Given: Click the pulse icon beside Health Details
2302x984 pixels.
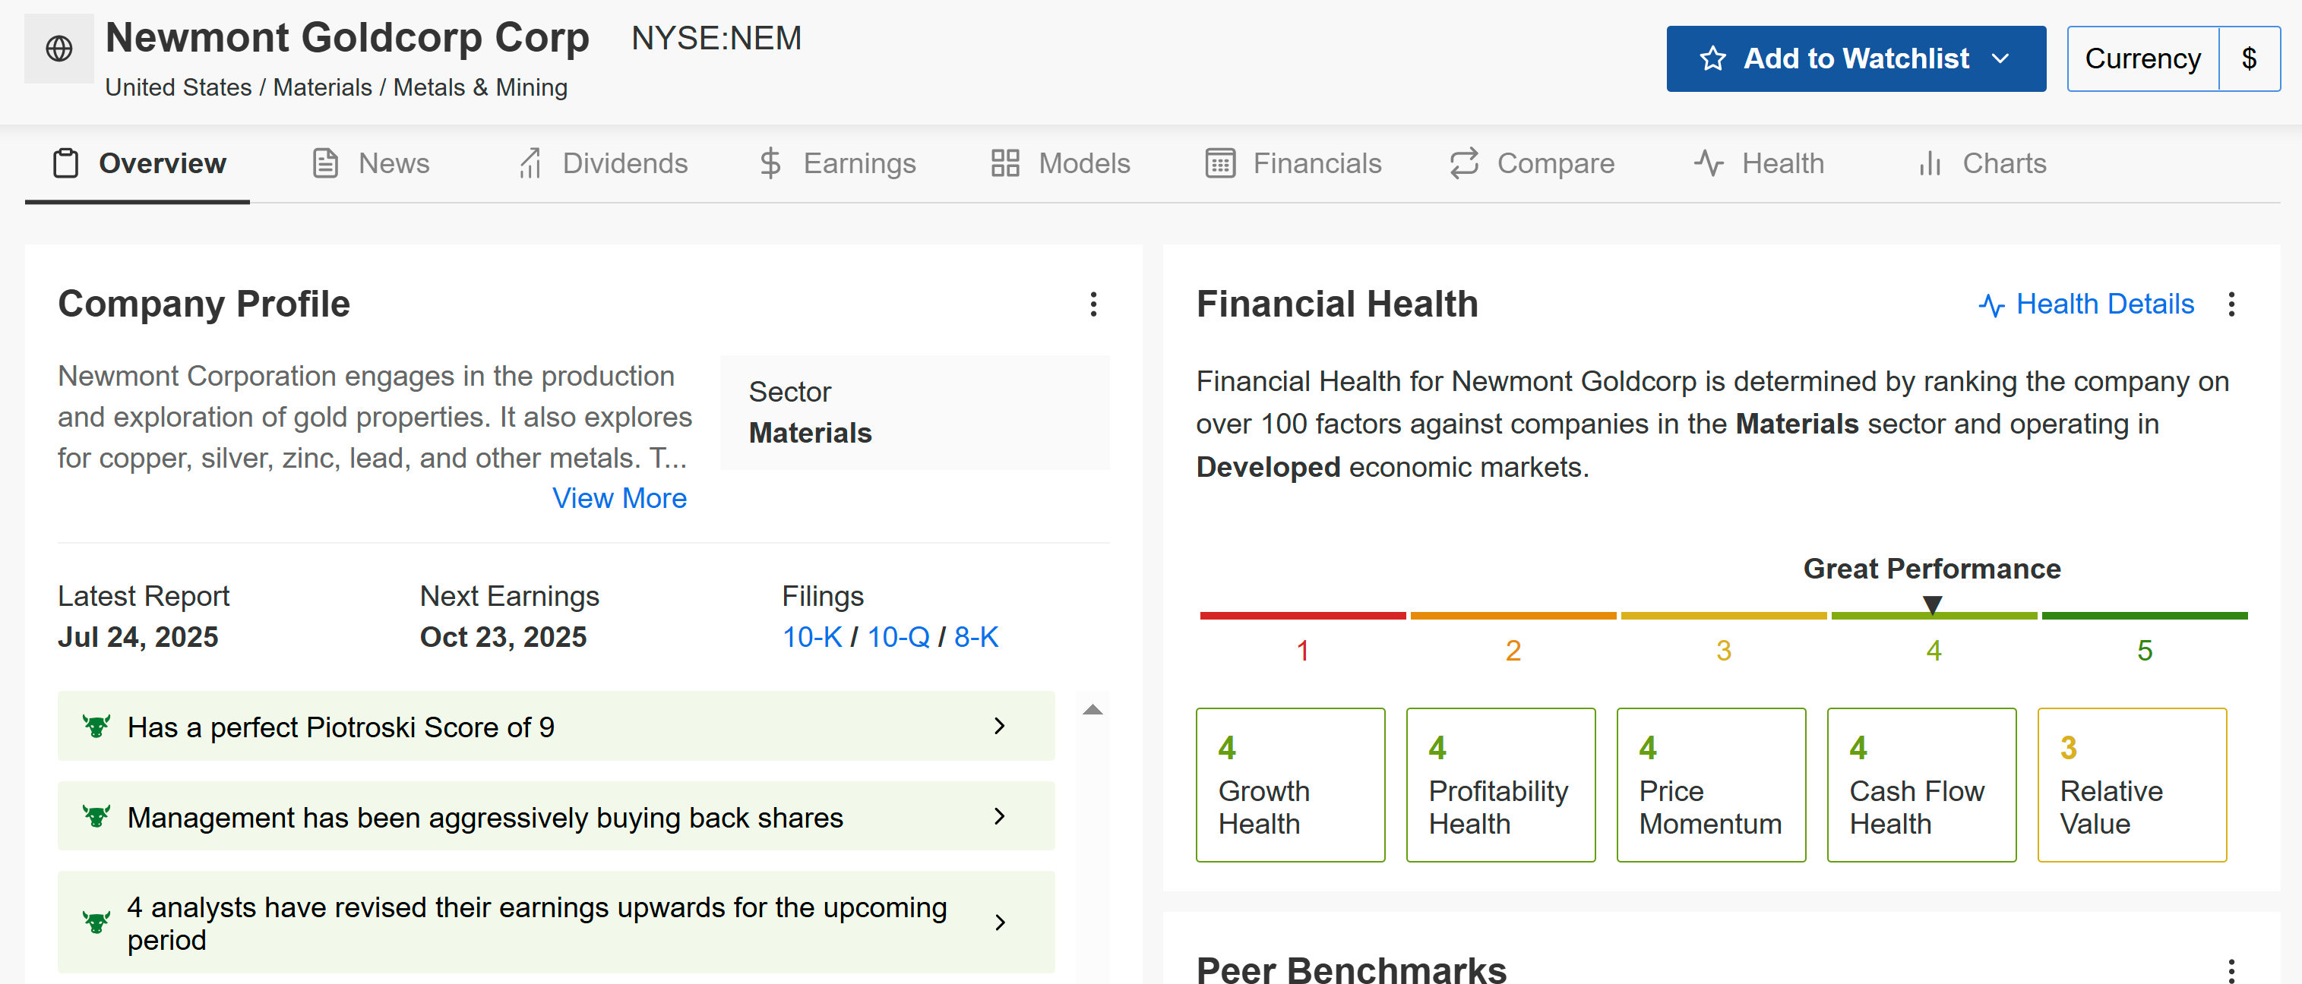Looking at the screenshot, I should pos(1991,305).
